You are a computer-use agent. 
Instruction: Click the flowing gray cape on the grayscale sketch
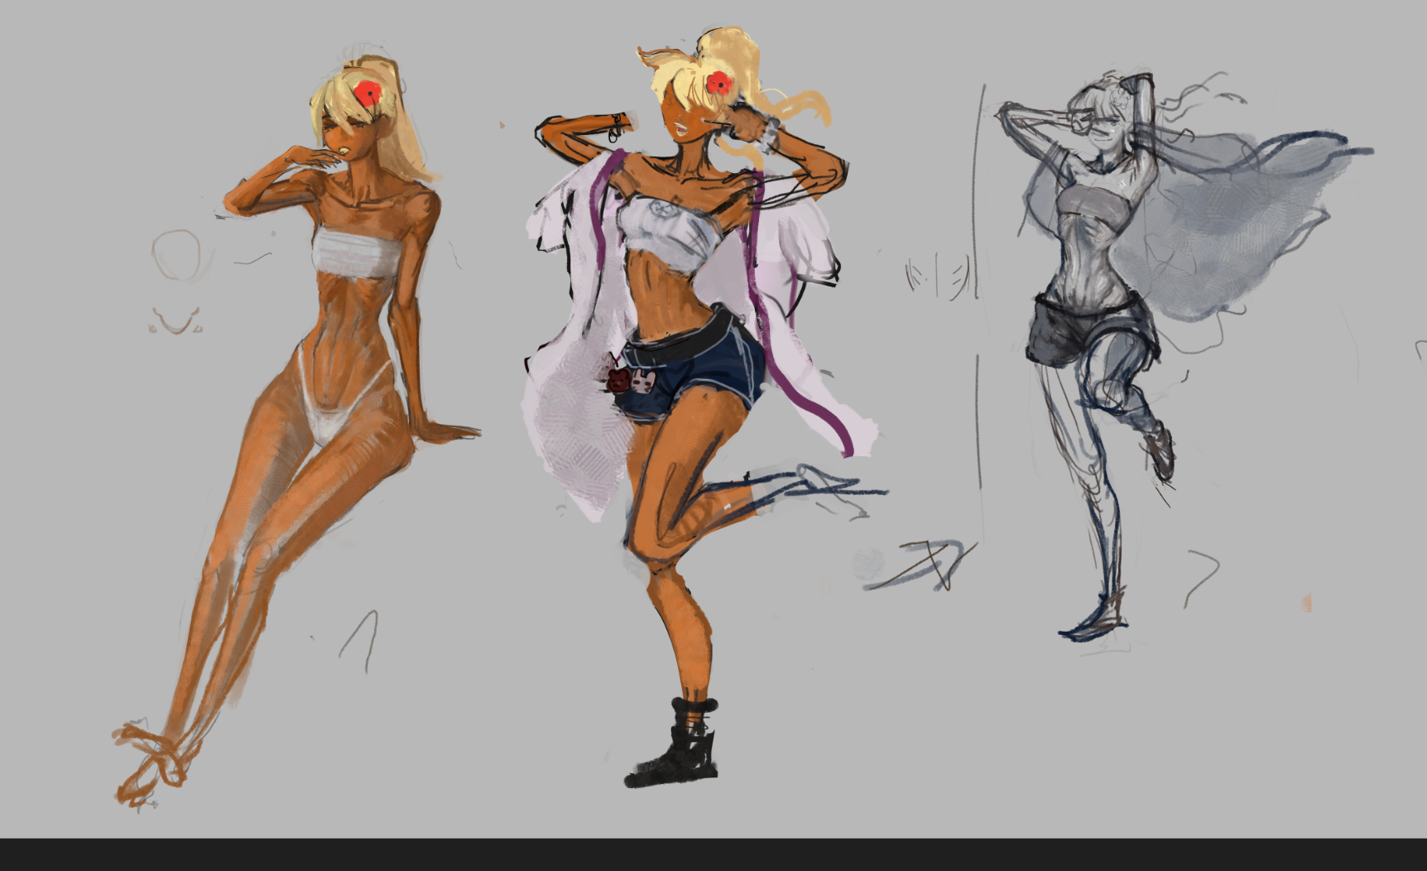pyautogui.click(x=1242, y=224)
